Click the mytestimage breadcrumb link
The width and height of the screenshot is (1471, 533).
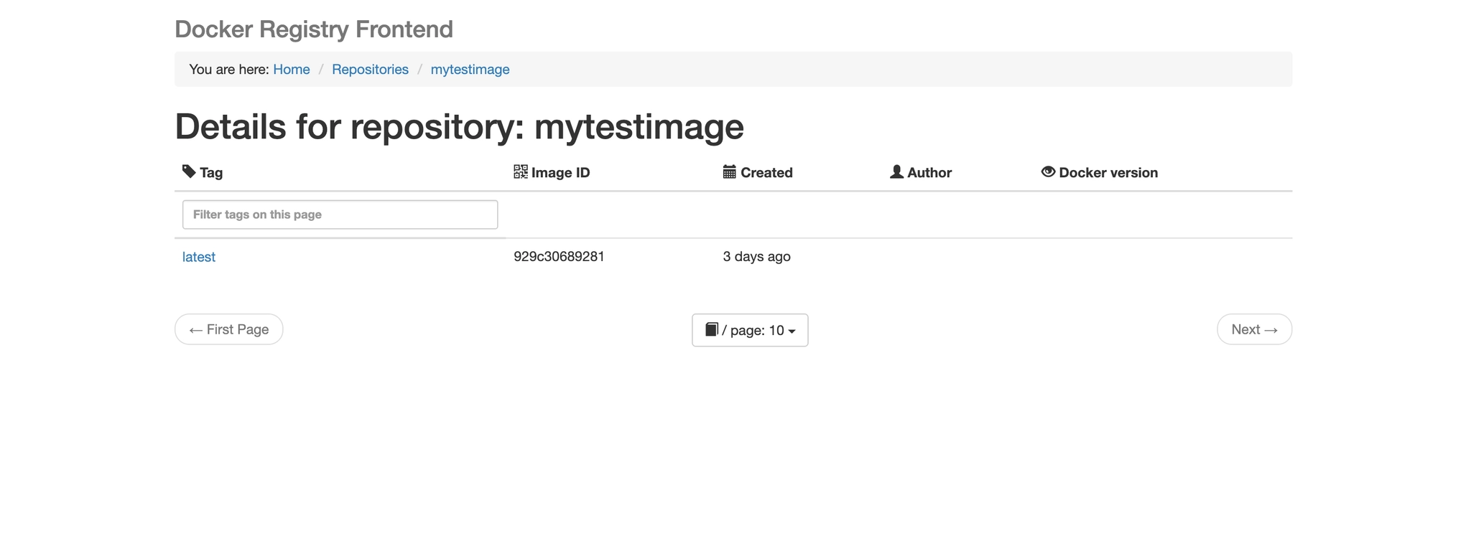pos(470,70)
